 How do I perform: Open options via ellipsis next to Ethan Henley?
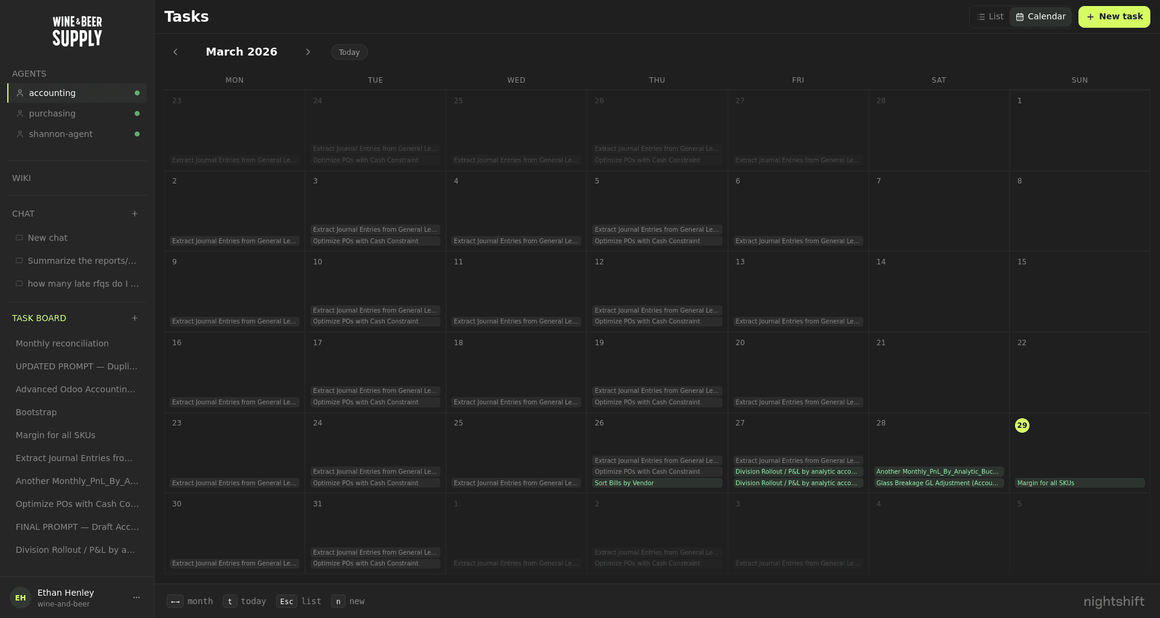[136, 597]
